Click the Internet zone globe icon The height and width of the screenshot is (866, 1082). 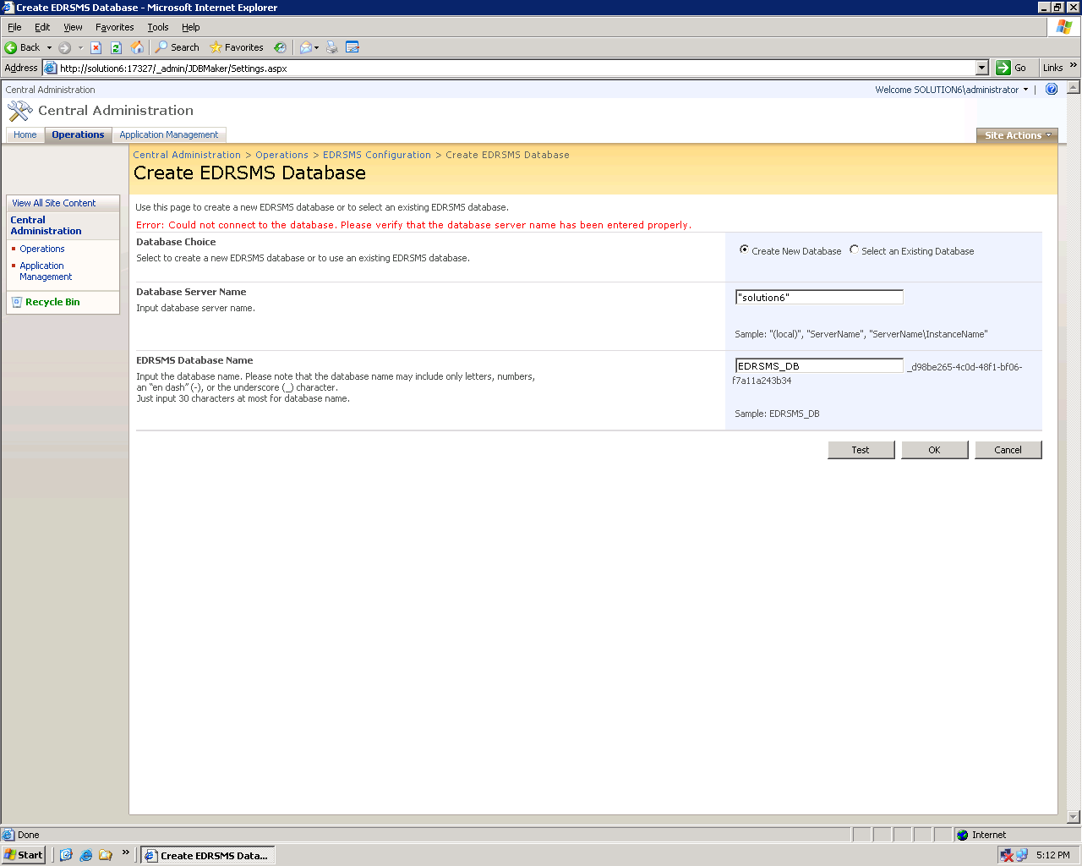pos(962,835)
